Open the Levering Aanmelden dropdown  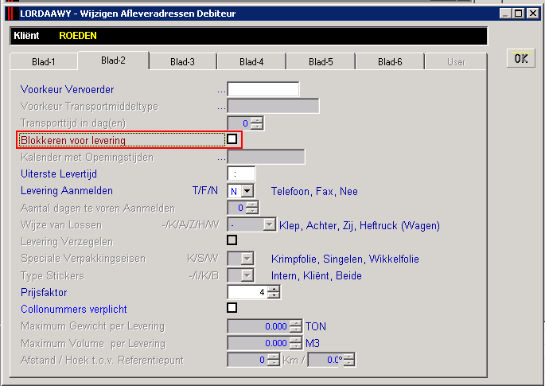(247, 191)
